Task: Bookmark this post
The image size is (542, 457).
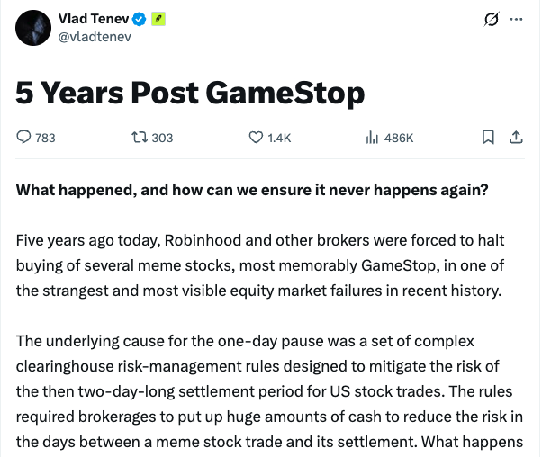Action: tap(488, 138)
